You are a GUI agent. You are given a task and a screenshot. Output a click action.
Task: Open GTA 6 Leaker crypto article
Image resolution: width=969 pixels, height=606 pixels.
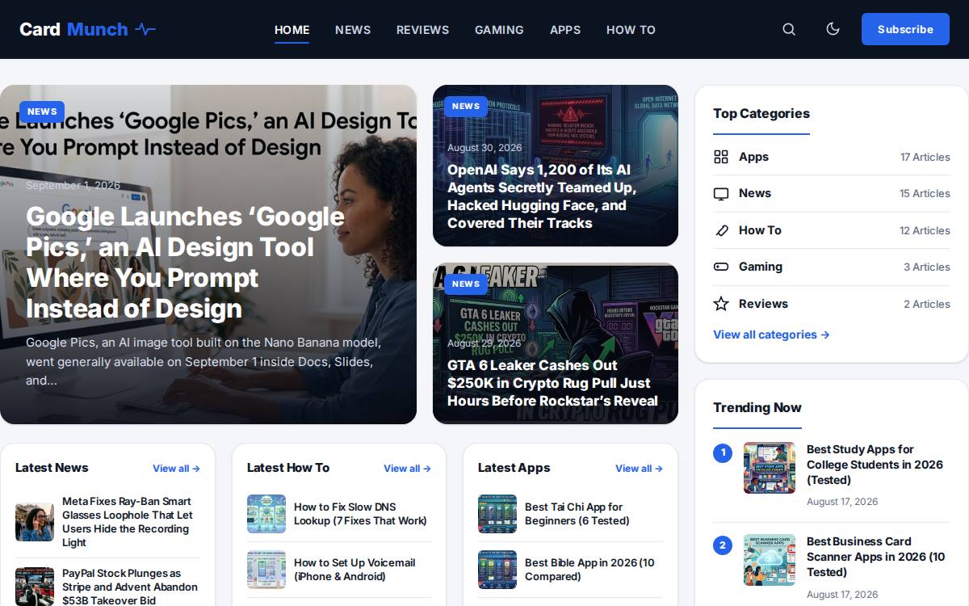click(552, 383)
